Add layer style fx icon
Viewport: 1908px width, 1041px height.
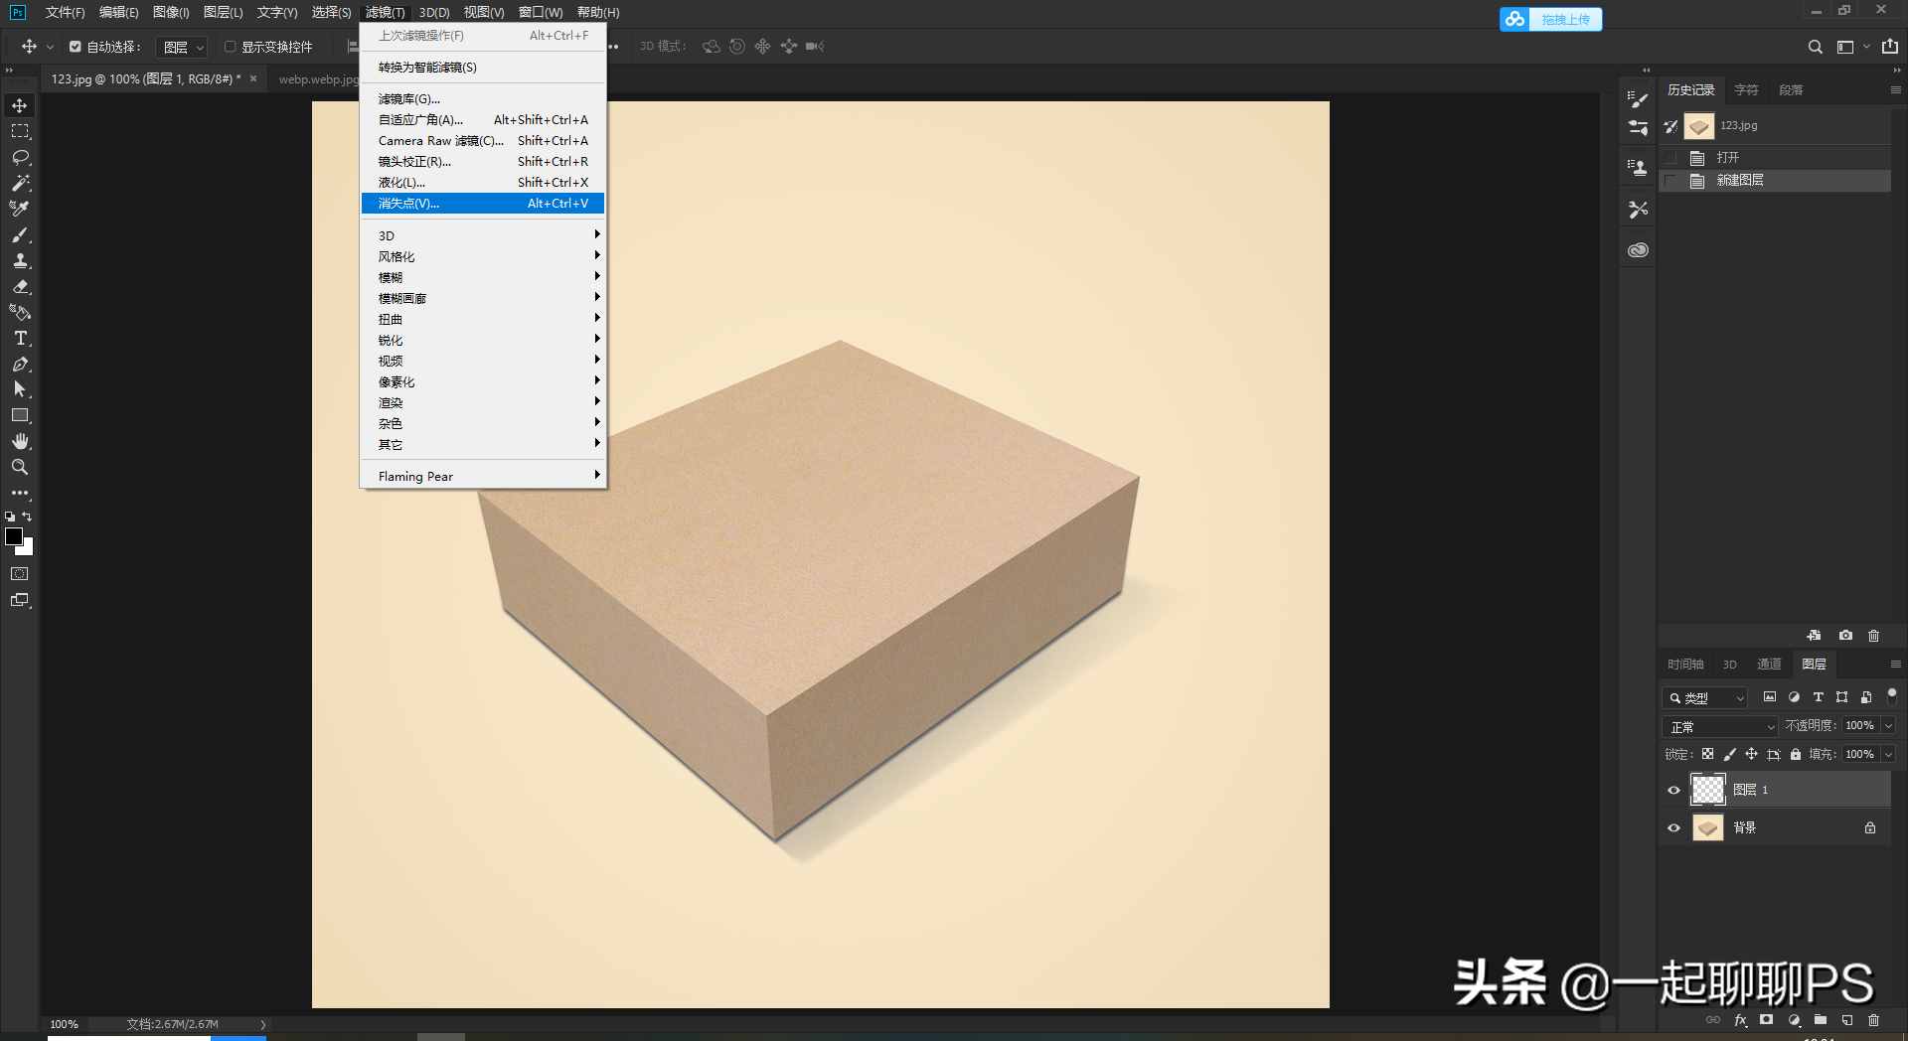coord(1740,1020)
